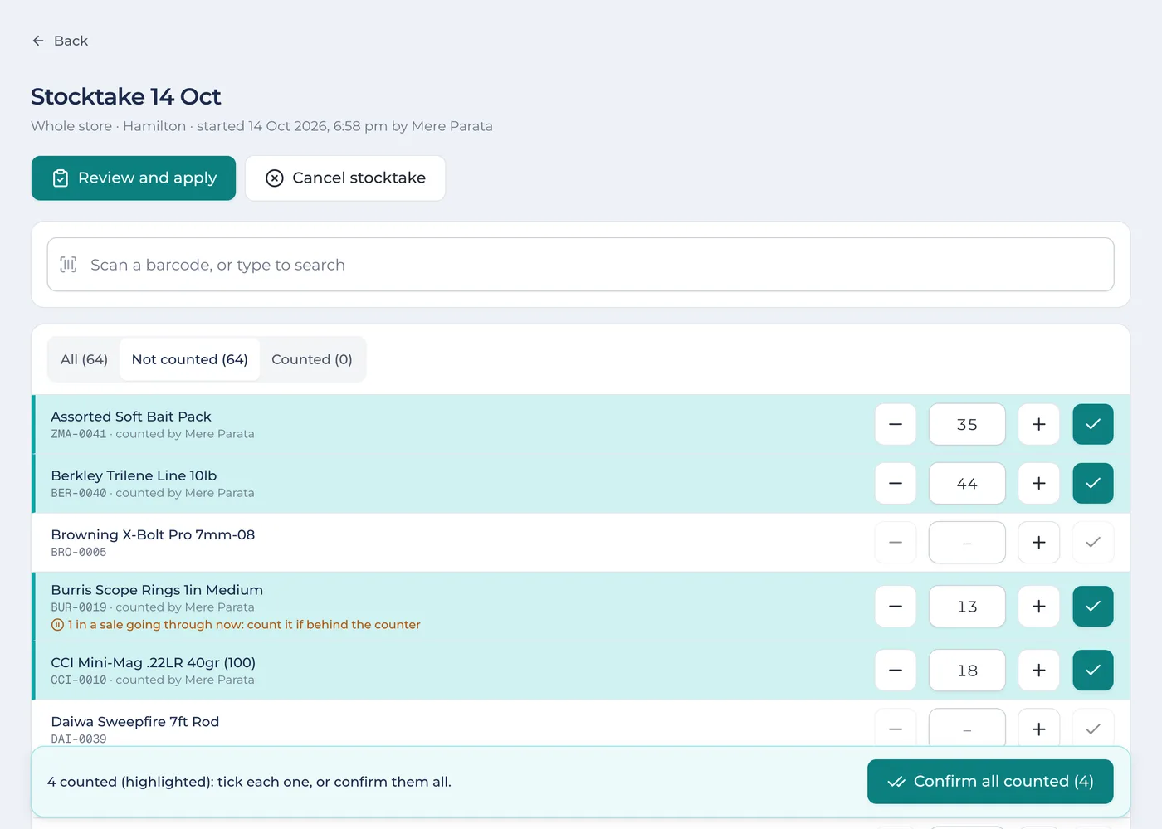Edit CCI Mini-Mag quantity 18

[x=967, y=671]
